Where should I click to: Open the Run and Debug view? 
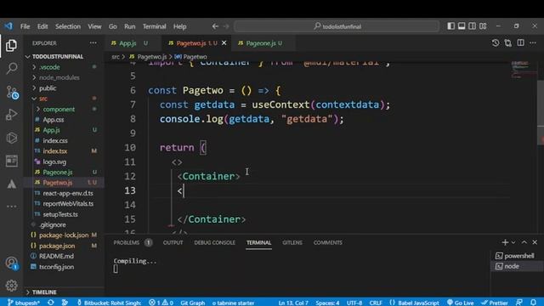tap(11, 115)
